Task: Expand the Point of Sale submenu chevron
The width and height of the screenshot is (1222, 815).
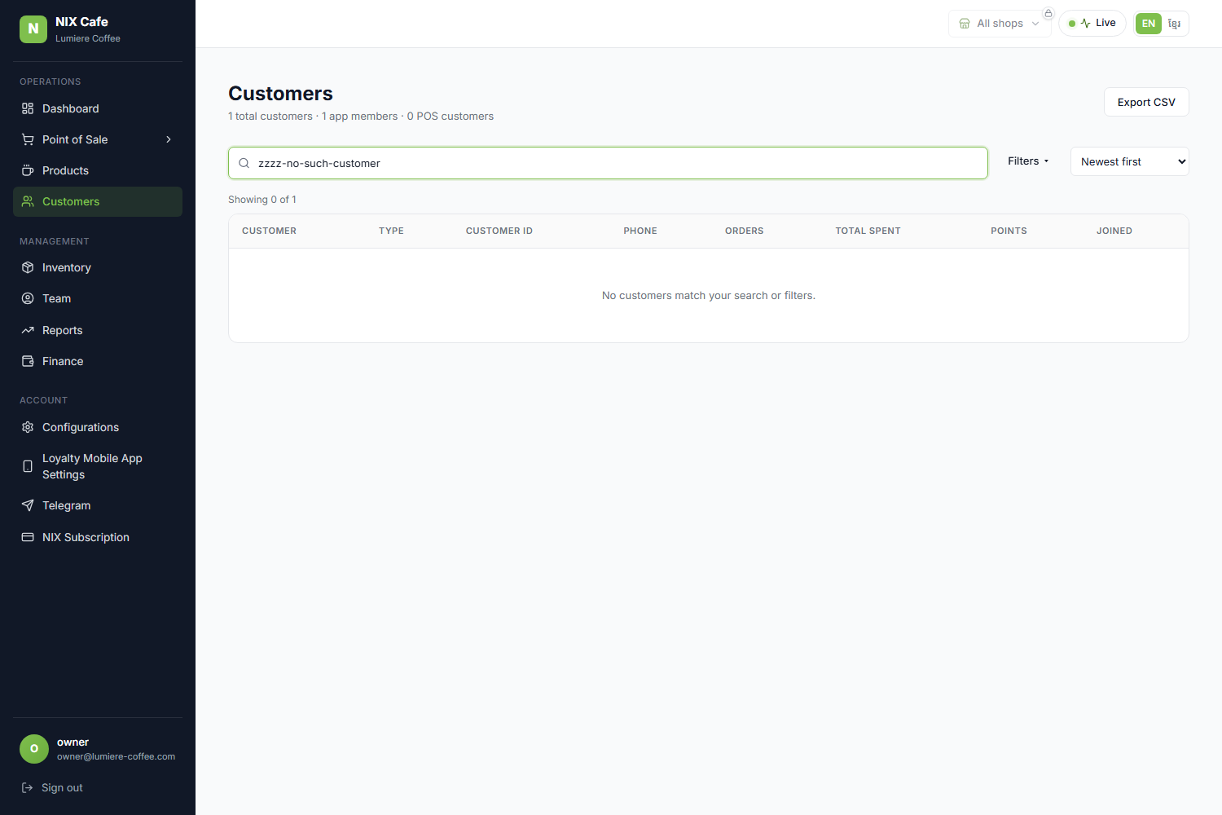Action: click(x=169, y=139)
